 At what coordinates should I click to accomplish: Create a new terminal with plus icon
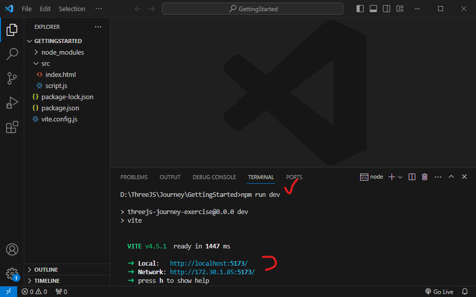392,177
